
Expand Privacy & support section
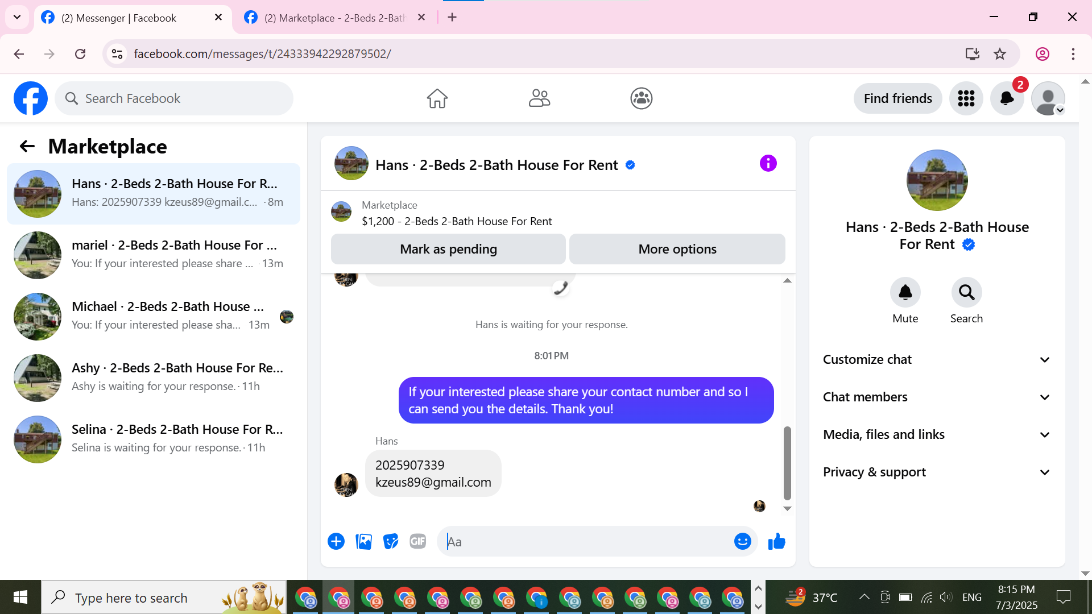[936, 472]
